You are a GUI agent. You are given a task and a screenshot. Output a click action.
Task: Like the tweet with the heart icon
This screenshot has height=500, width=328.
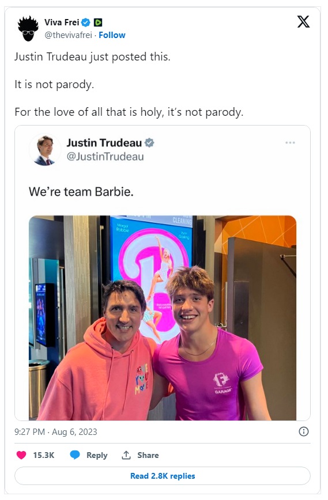pos(21,455)
